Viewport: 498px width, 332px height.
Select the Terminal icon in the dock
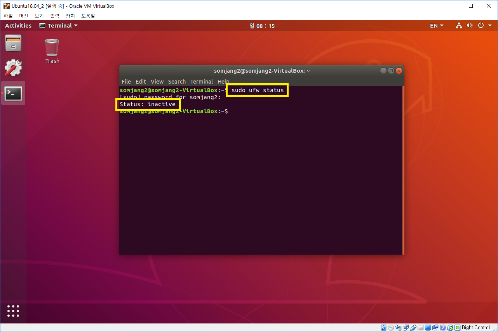[13, 93]
